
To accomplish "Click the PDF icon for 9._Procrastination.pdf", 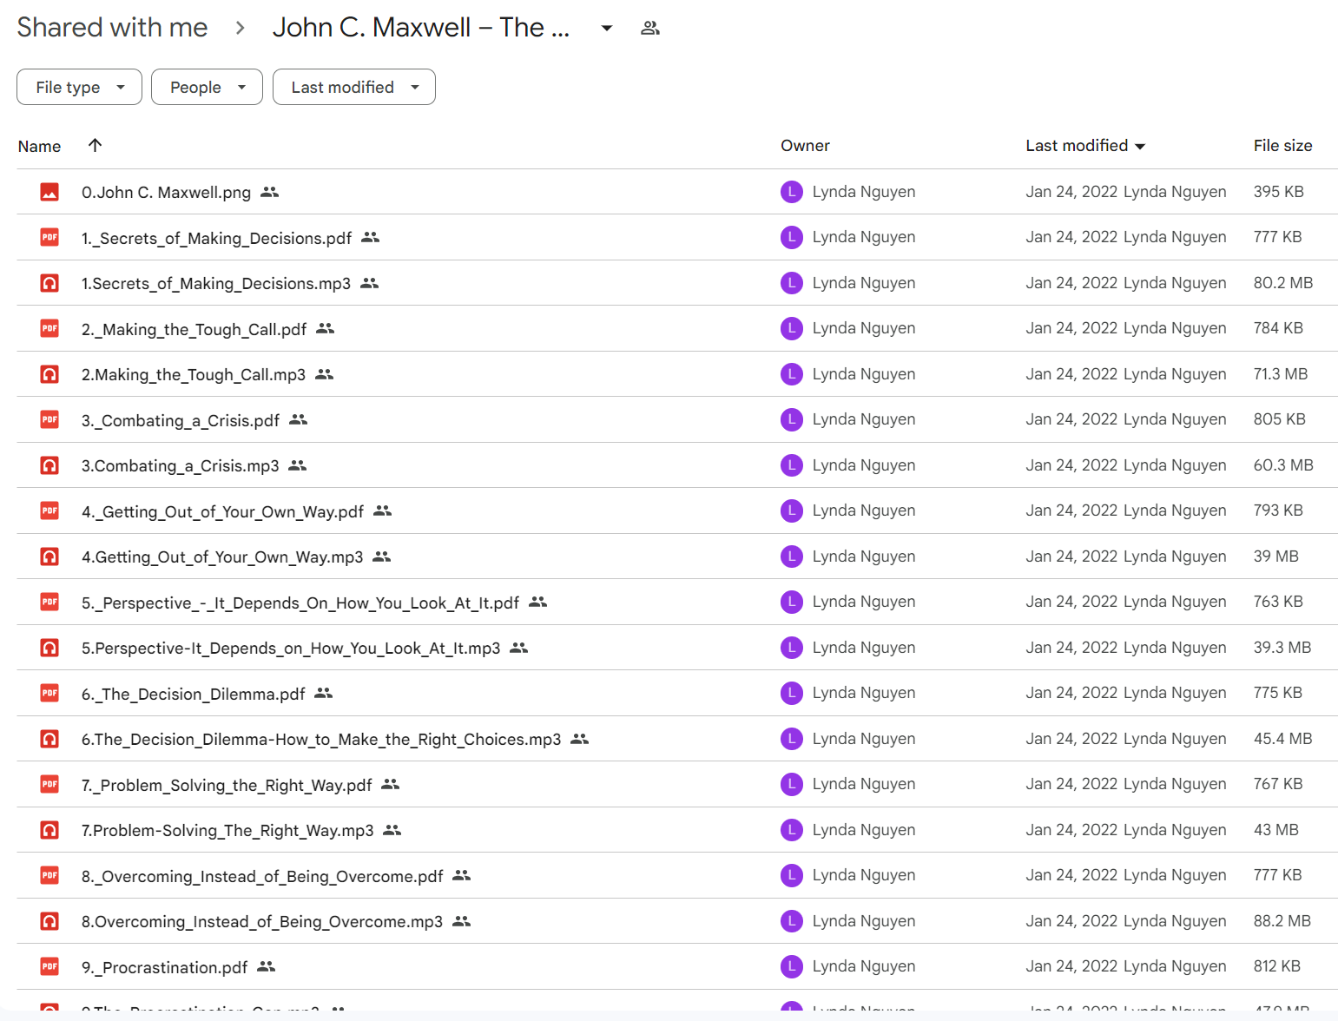I will pyautogui.click(x=49, y=966).
